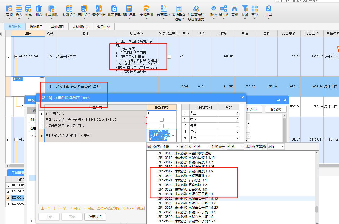
Task: Check the 圆弧形、锯齿形等不规则面 option
Action: pos(162,119)
